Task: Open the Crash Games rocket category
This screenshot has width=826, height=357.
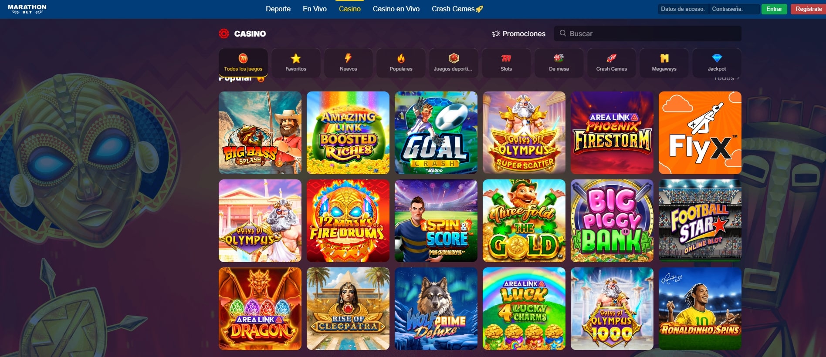Action: [x=612, y=63]
